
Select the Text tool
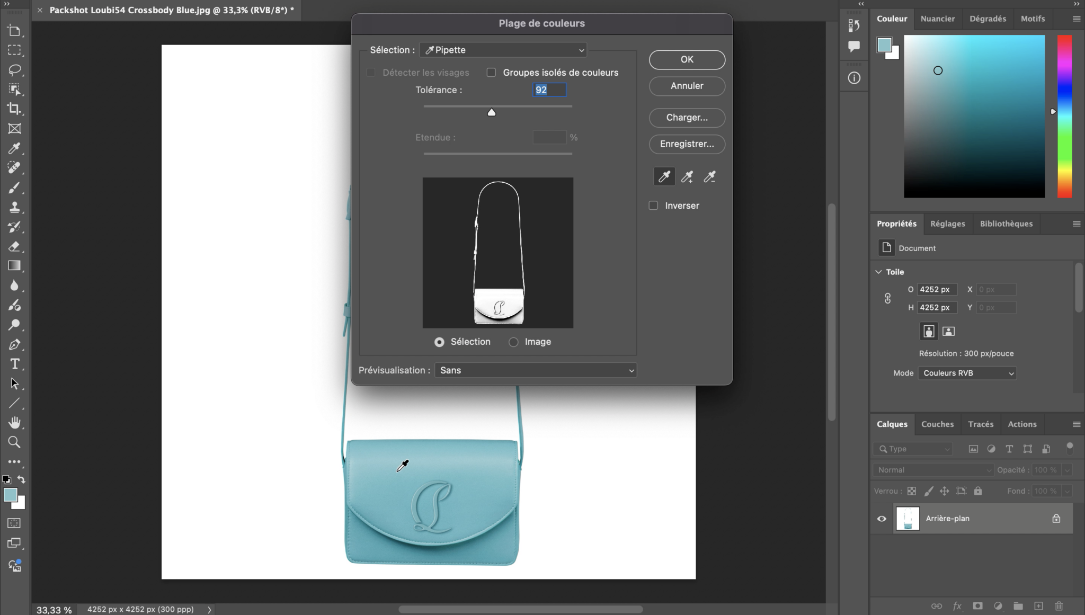point(14,364)
